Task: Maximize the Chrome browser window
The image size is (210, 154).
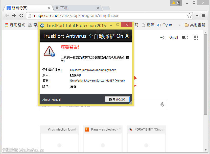Action: pos(194,3)
